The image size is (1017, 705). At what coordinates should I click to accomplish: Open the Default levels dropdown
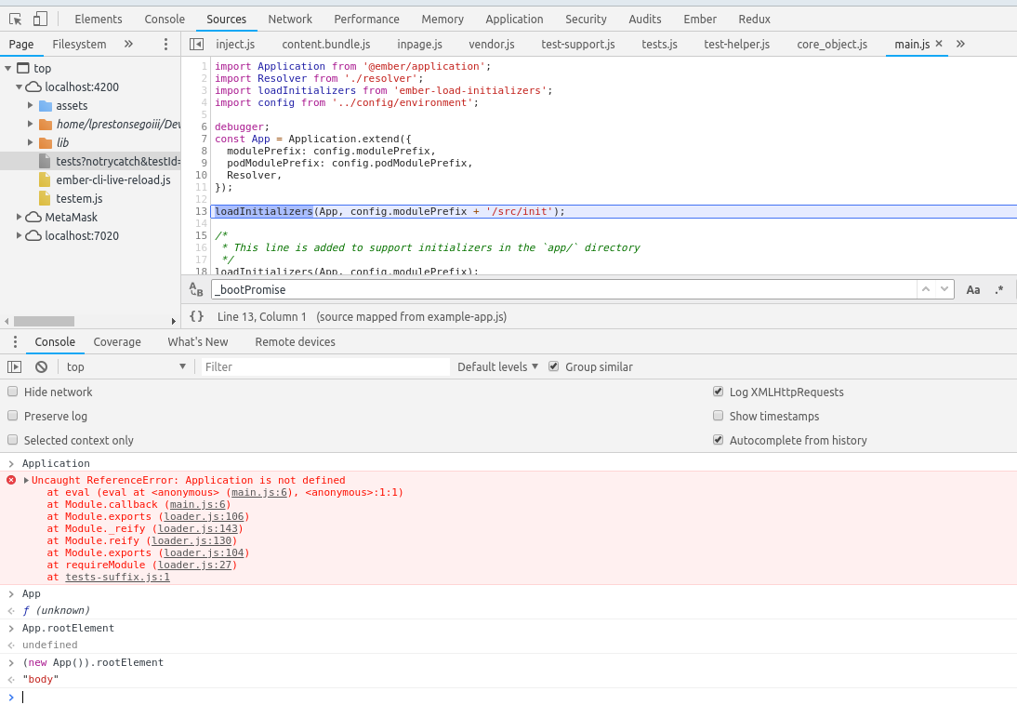[x=497, y=366]
